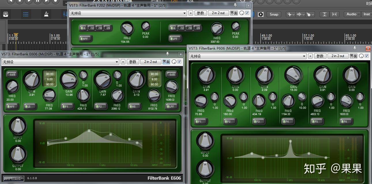Click the snap grid icon left of Snap

pyautogui.click(x=261, y=14)
